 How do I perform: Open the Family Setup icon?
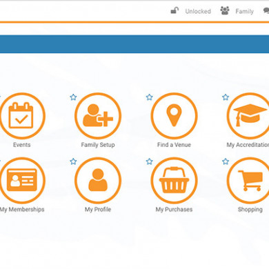(x=98, y=116)
